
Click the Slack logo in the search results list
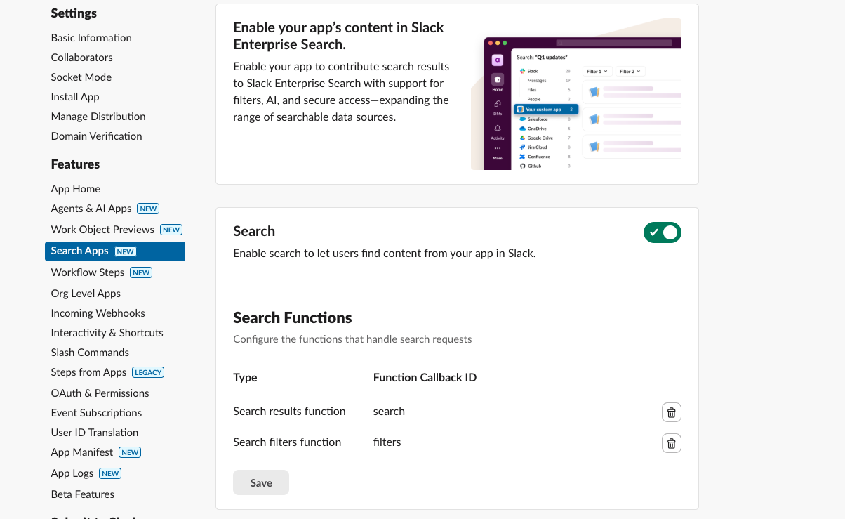tap(523, 71)
